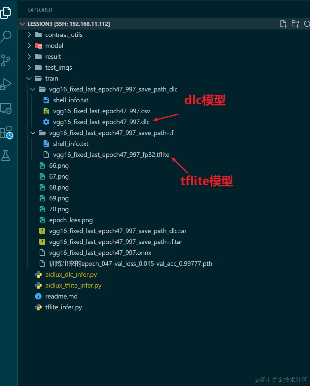
Task: Open the 70.png file
Action: click(59, 209)
